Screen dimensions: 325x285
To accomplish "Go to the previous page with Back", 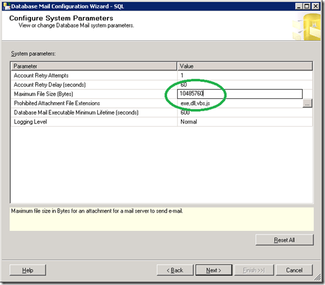I will pos(175,270).
